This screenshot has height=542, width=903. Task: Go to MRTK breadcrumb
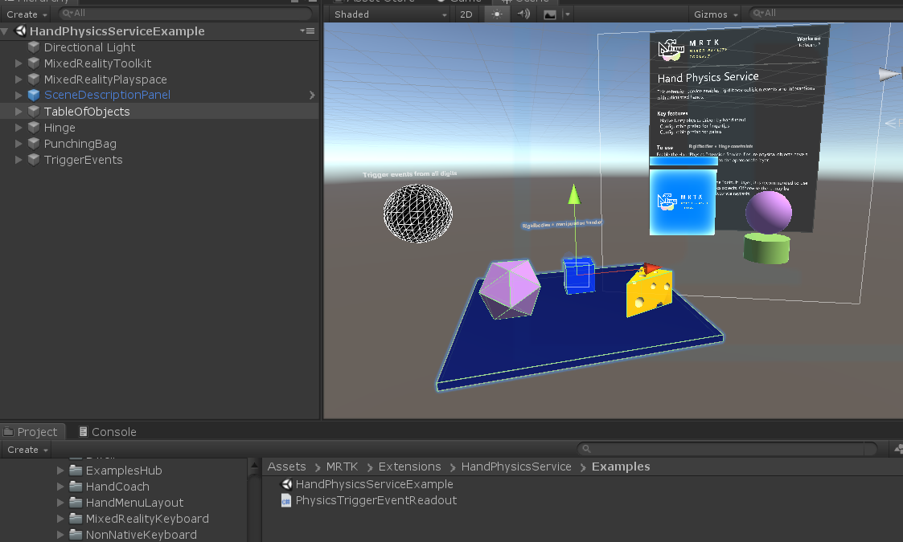tap(342, 467)
